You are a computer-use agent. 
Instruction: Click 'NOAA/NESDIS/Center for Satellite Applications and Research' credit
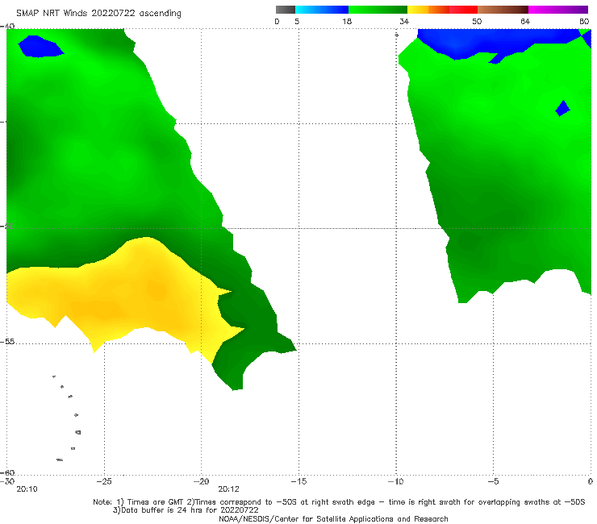(333, 518)
